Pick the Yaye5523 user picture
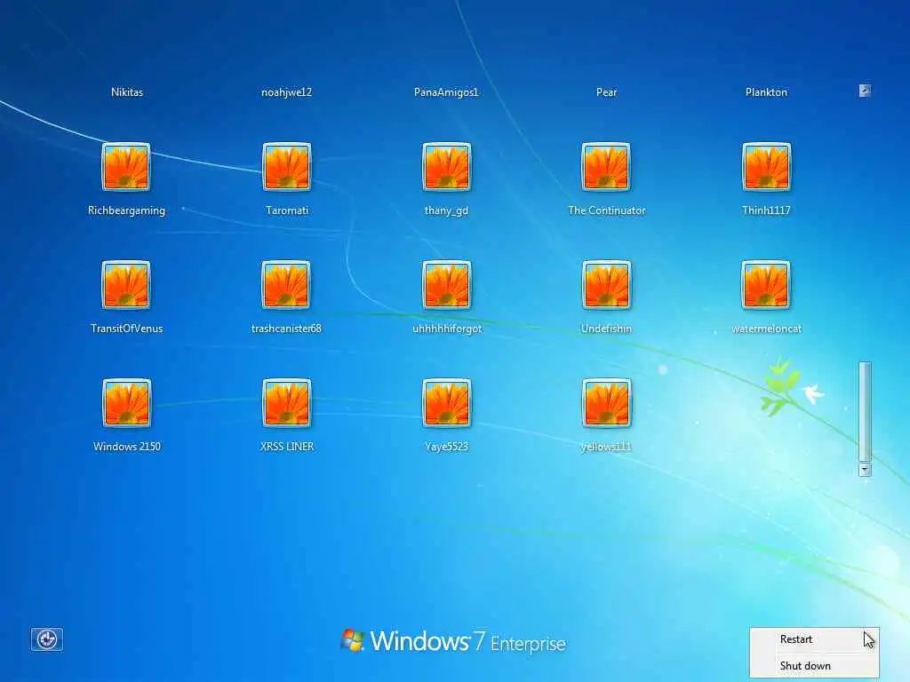The image size is (910, 682). click(x=446, y=403)
